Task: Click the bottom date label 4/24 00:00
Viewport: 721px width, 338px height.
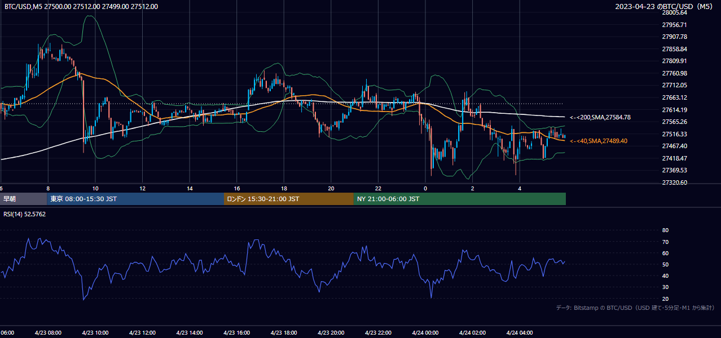Action: pyautogui.click(x=425, y=332)
